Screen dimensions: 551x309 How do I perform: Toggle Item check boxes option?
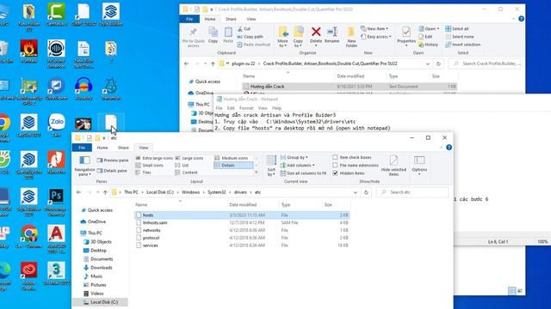coord(352,157)
